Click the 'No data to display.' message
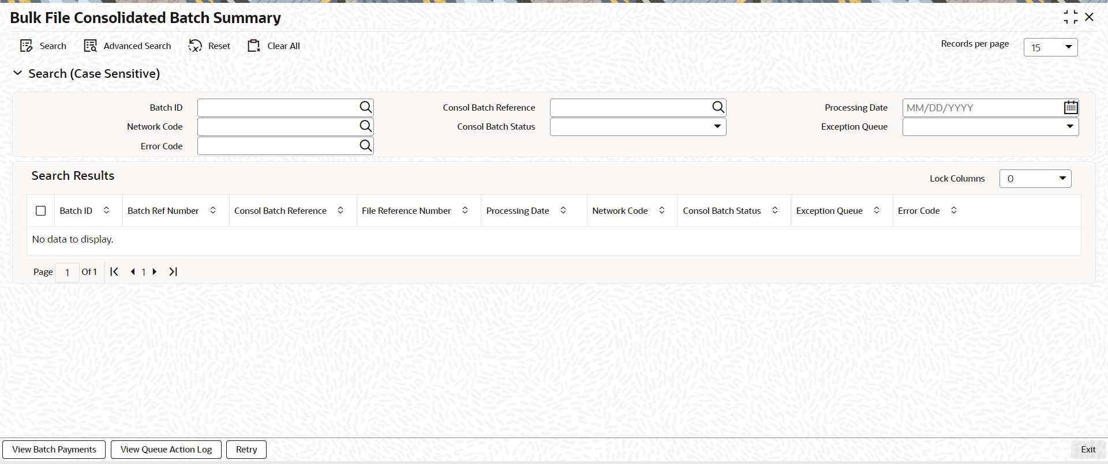1108x464 pixels. click(73, 239)
